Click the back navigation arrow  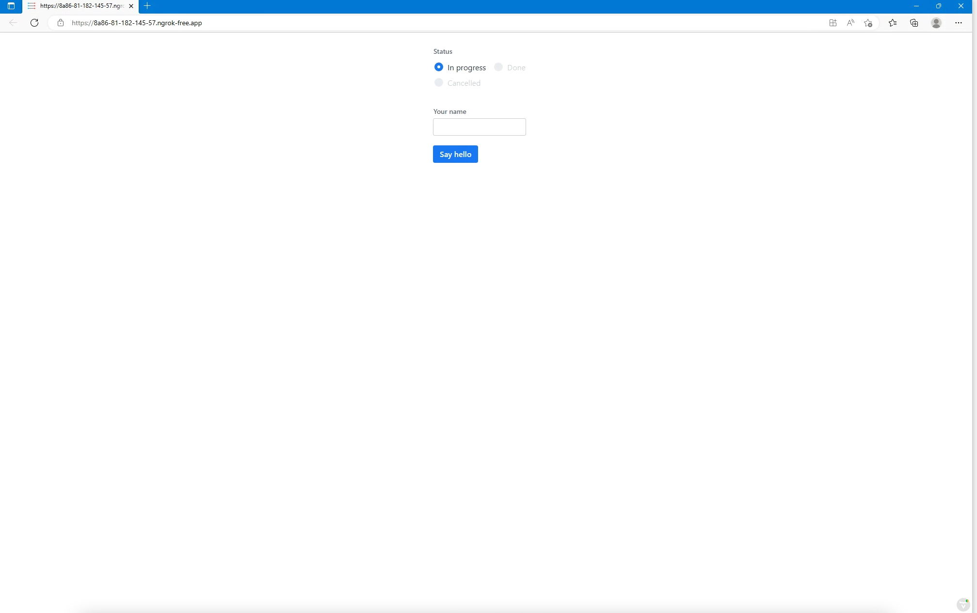(13, 23)
